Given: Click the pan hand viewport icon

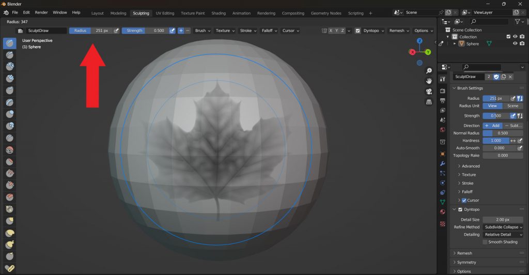Looking at the screenshot, I should pos(429,81).
